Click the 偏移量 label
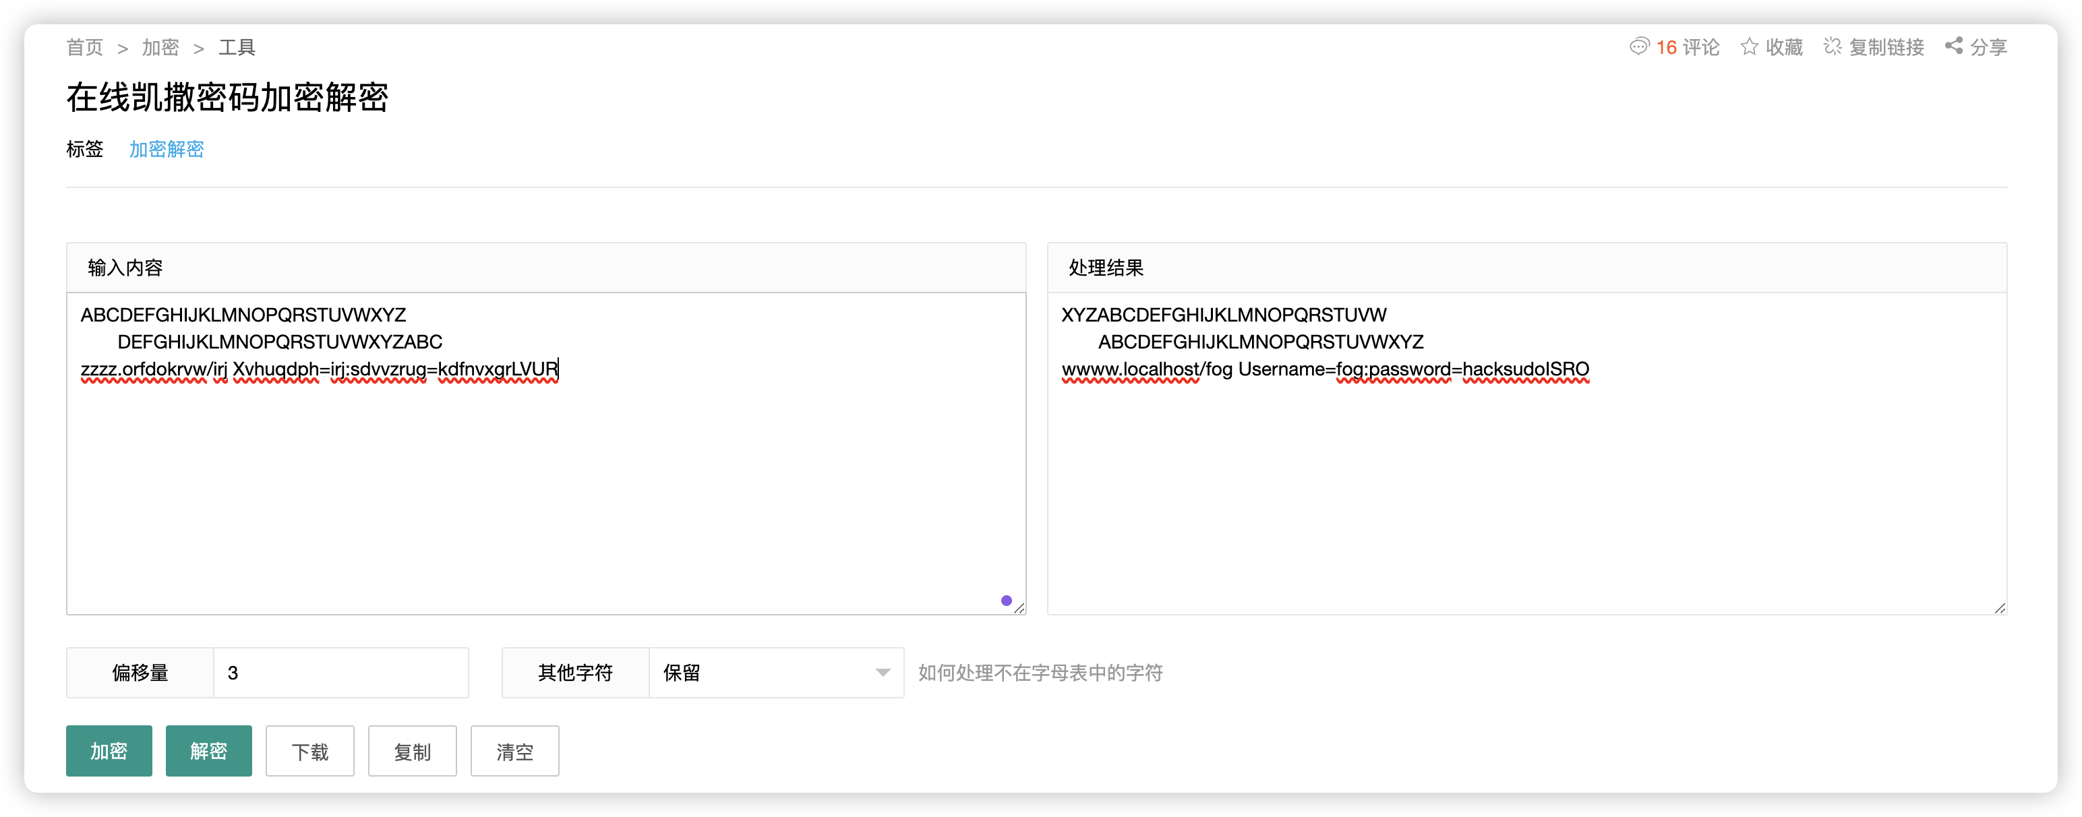The width and height of the screenshot is (2082, 817). (x=140, y=672)
